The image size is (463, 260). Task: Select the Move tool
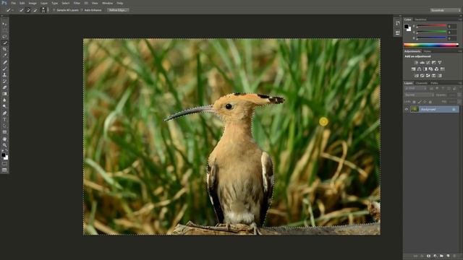[x=4, y=24]
